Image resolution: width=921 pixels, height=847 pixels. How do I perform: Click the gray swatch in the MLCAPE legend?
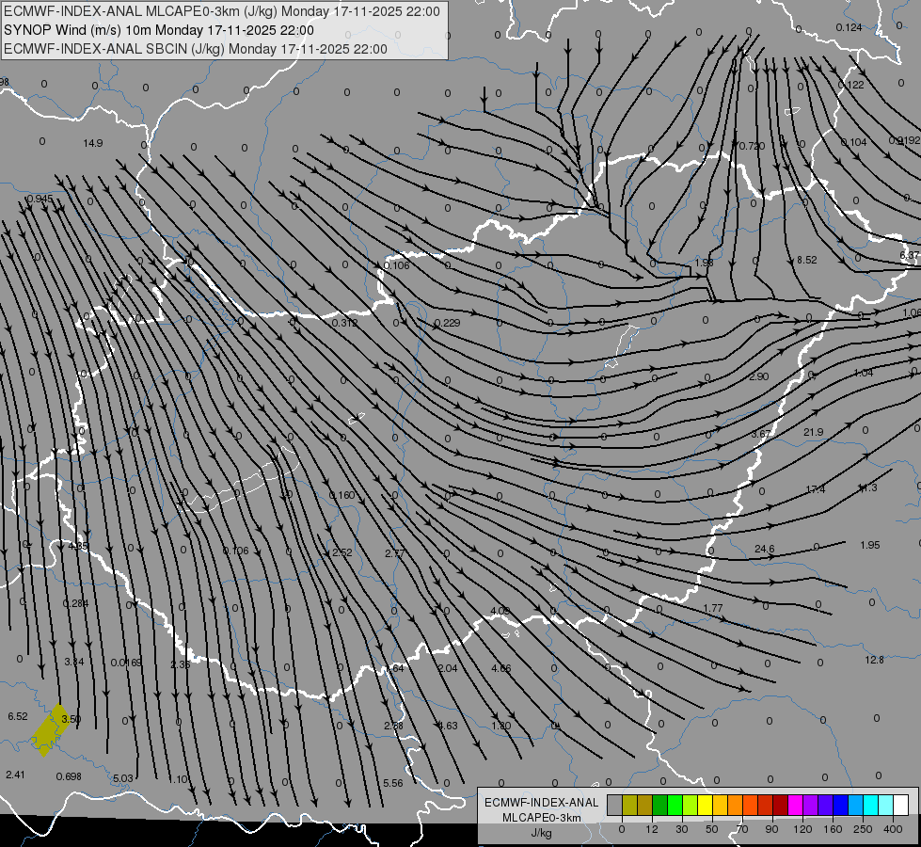pos(615,805)
